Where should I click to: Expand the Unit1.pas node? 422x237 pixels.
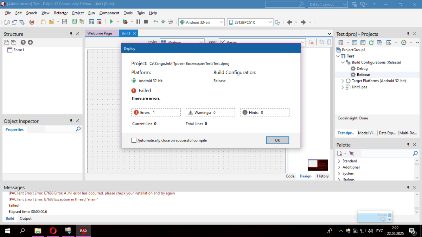[x=343, y=87]
